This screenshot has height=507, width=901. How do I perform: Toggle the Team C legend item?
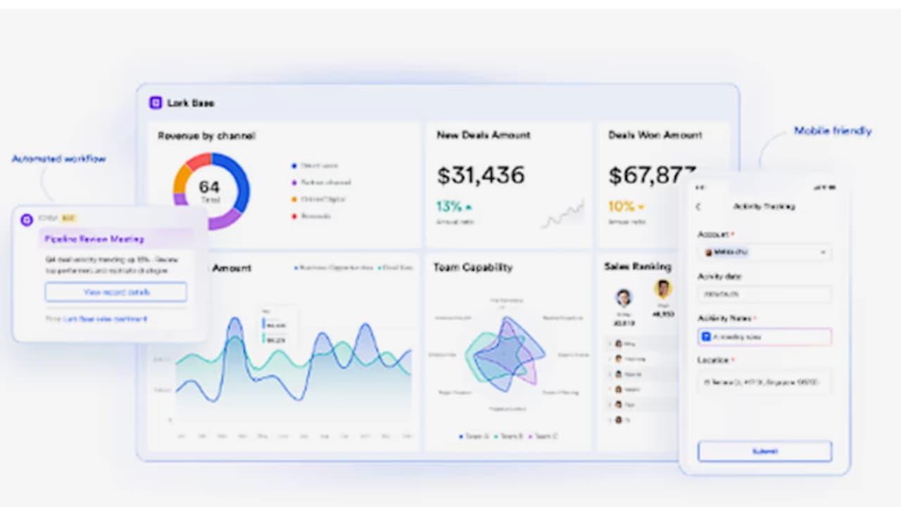(x=543, y=437)
